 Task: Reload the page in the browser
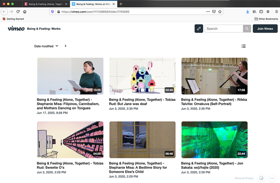(x=18, y=12)
